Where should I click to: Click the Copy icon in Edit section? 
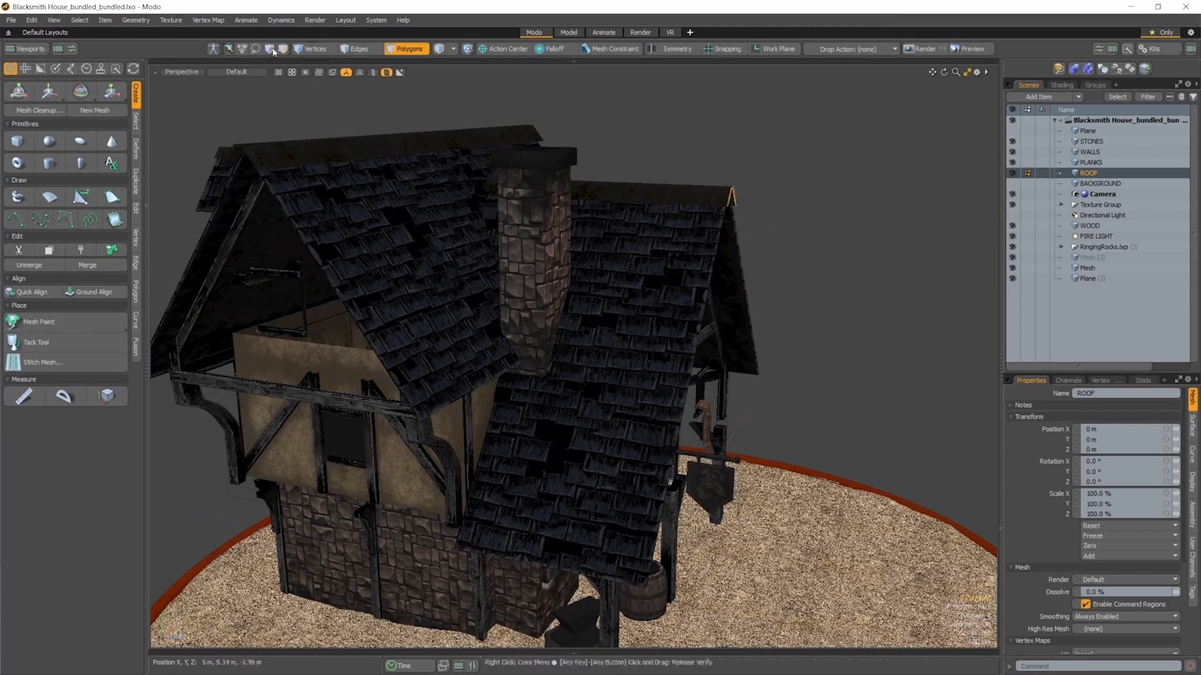[49, 250]
